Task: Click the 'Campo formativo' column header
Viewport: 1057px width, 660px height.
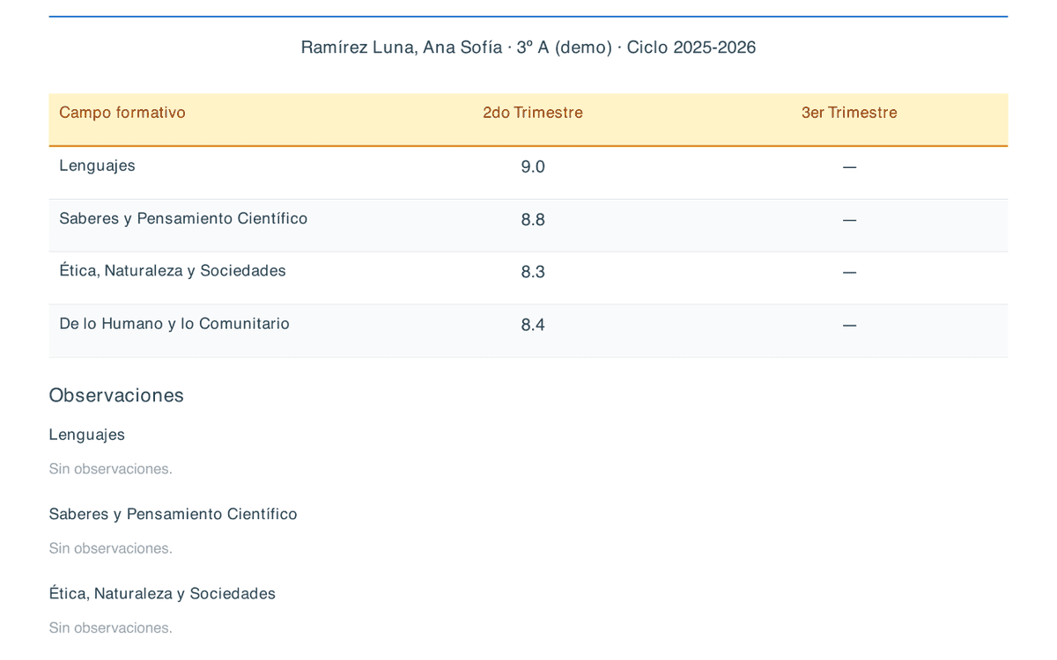Action: [x=122, y=113]
